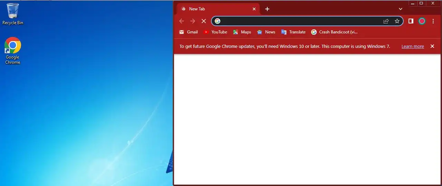Go back with the back arrow
This screenshot has width=442, height=186.
point(182,21)
